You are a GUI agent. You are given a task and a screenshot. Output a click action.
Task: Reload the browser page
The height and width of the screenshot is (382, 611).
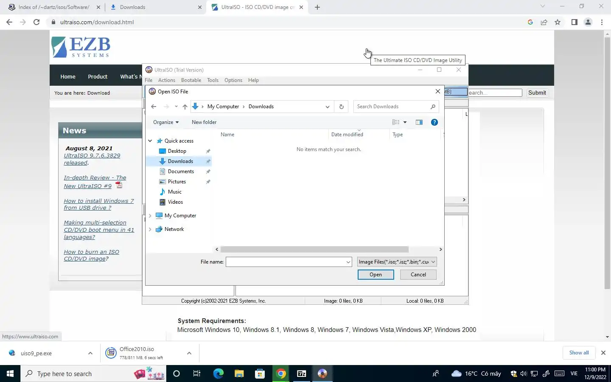(x=36, y=22)
